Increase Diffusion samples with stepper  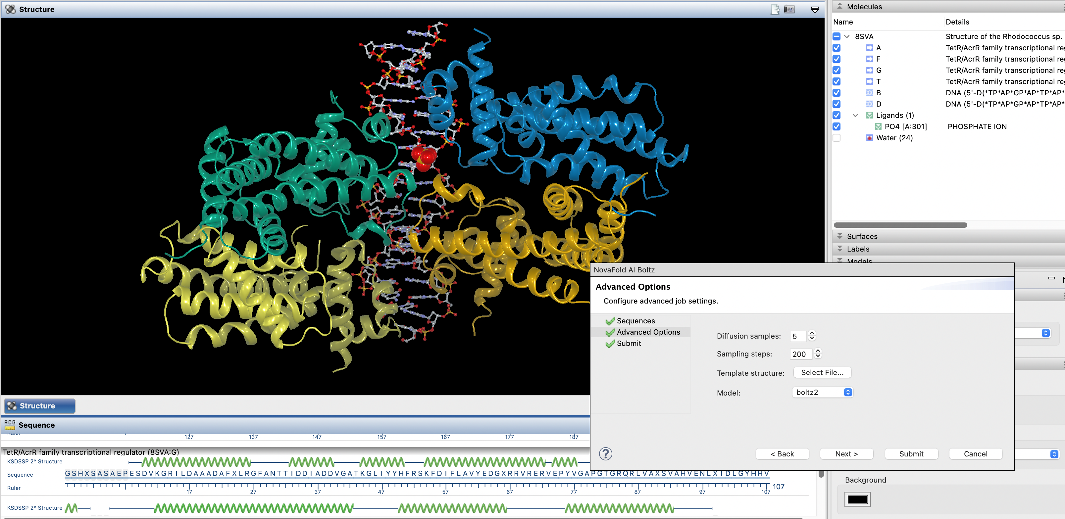pyautogui.click(x=812, y=333)
